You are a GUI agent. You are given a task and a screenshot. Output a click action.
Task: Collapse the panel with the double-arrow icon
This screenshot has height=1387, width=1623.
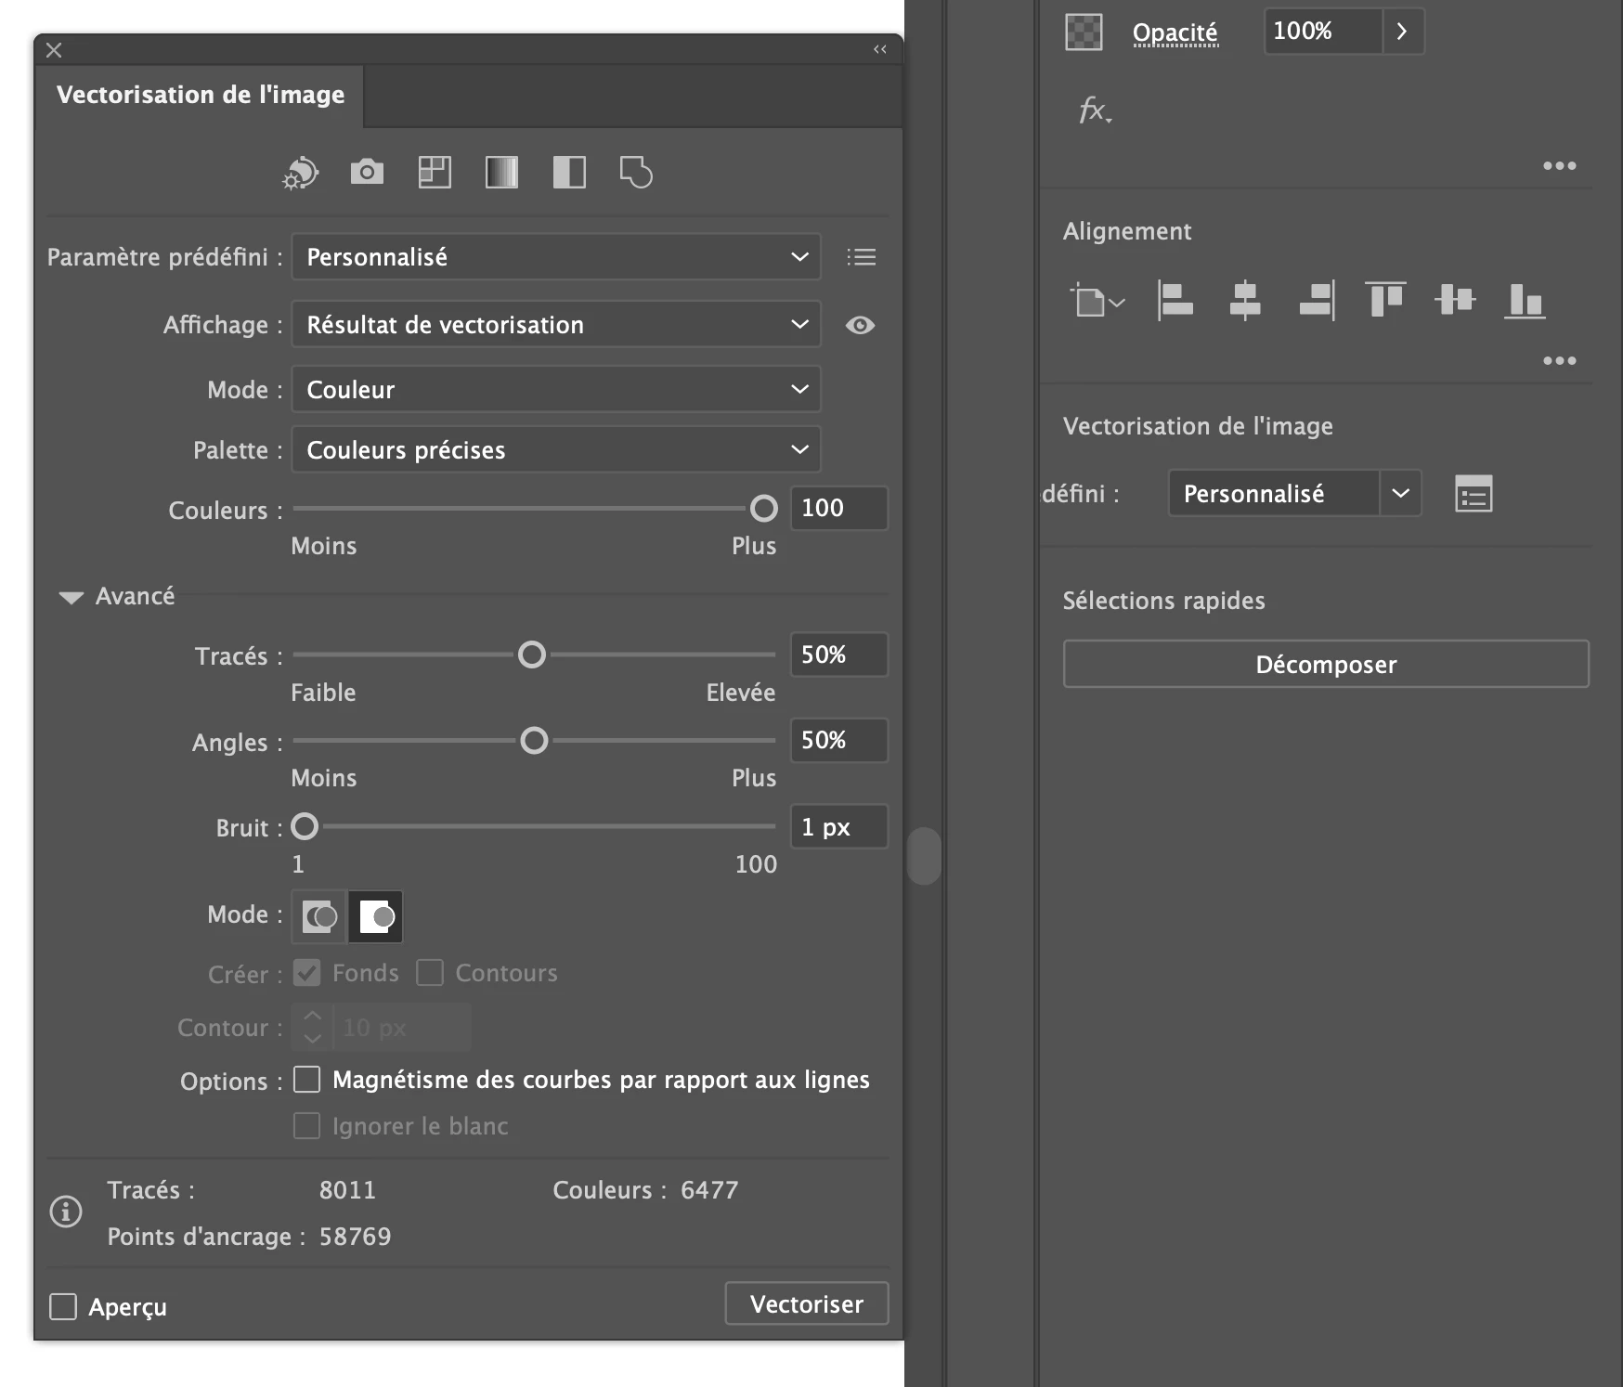[x=880, y=49]
